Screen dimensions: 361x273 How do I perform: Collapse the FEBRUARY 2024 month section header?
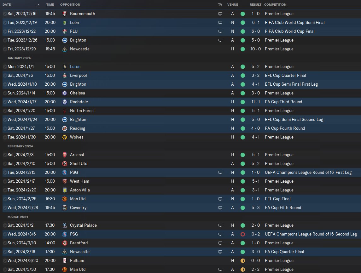pyautogui.click(x=20, y=146)
